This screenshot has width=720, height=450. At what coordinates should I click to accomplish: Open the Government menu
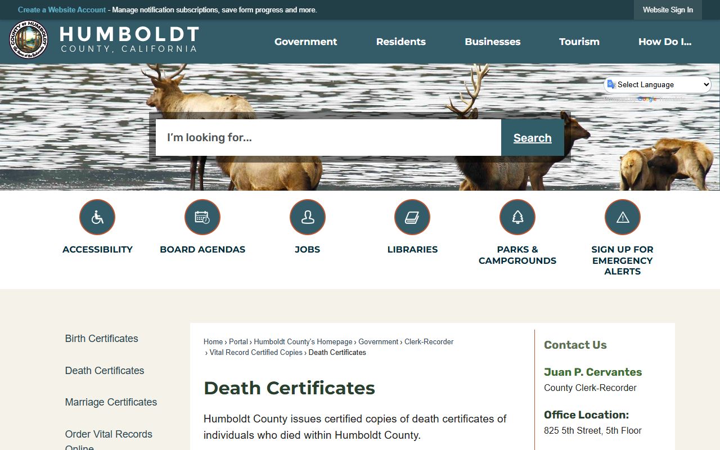[x=306, y=42]
